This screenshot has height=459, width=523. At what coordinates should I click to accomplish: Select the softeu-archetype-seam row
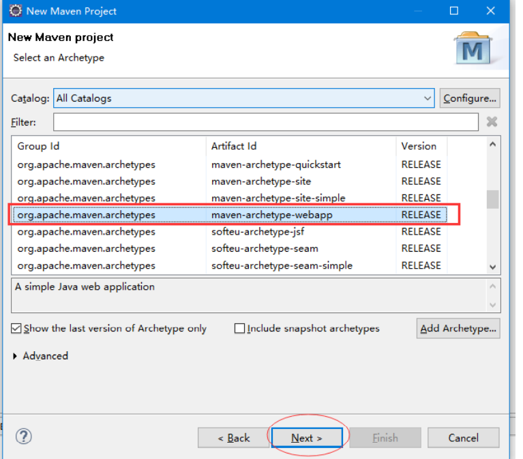click(230, 248)
